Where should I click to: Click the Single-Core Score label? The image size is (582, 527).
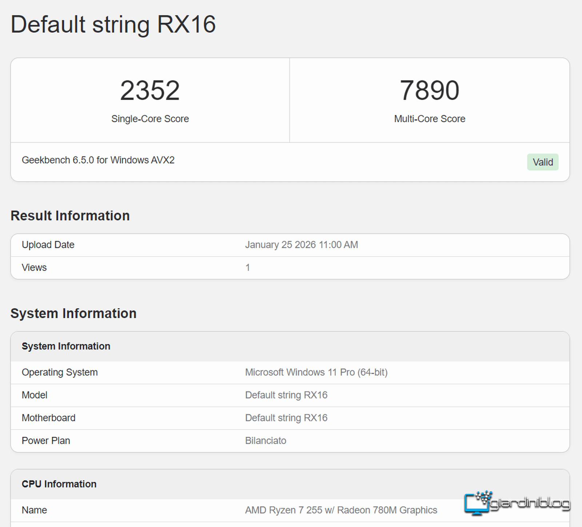[x=150, y=119]
